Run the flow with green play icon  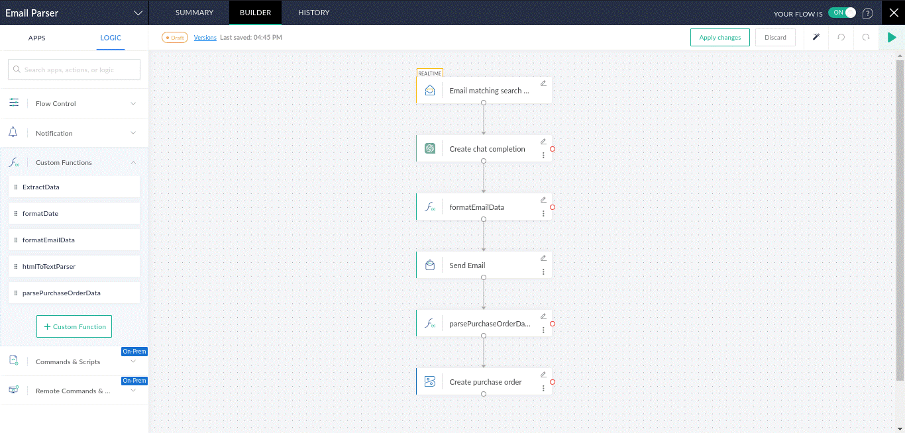(x=892, y=38)
